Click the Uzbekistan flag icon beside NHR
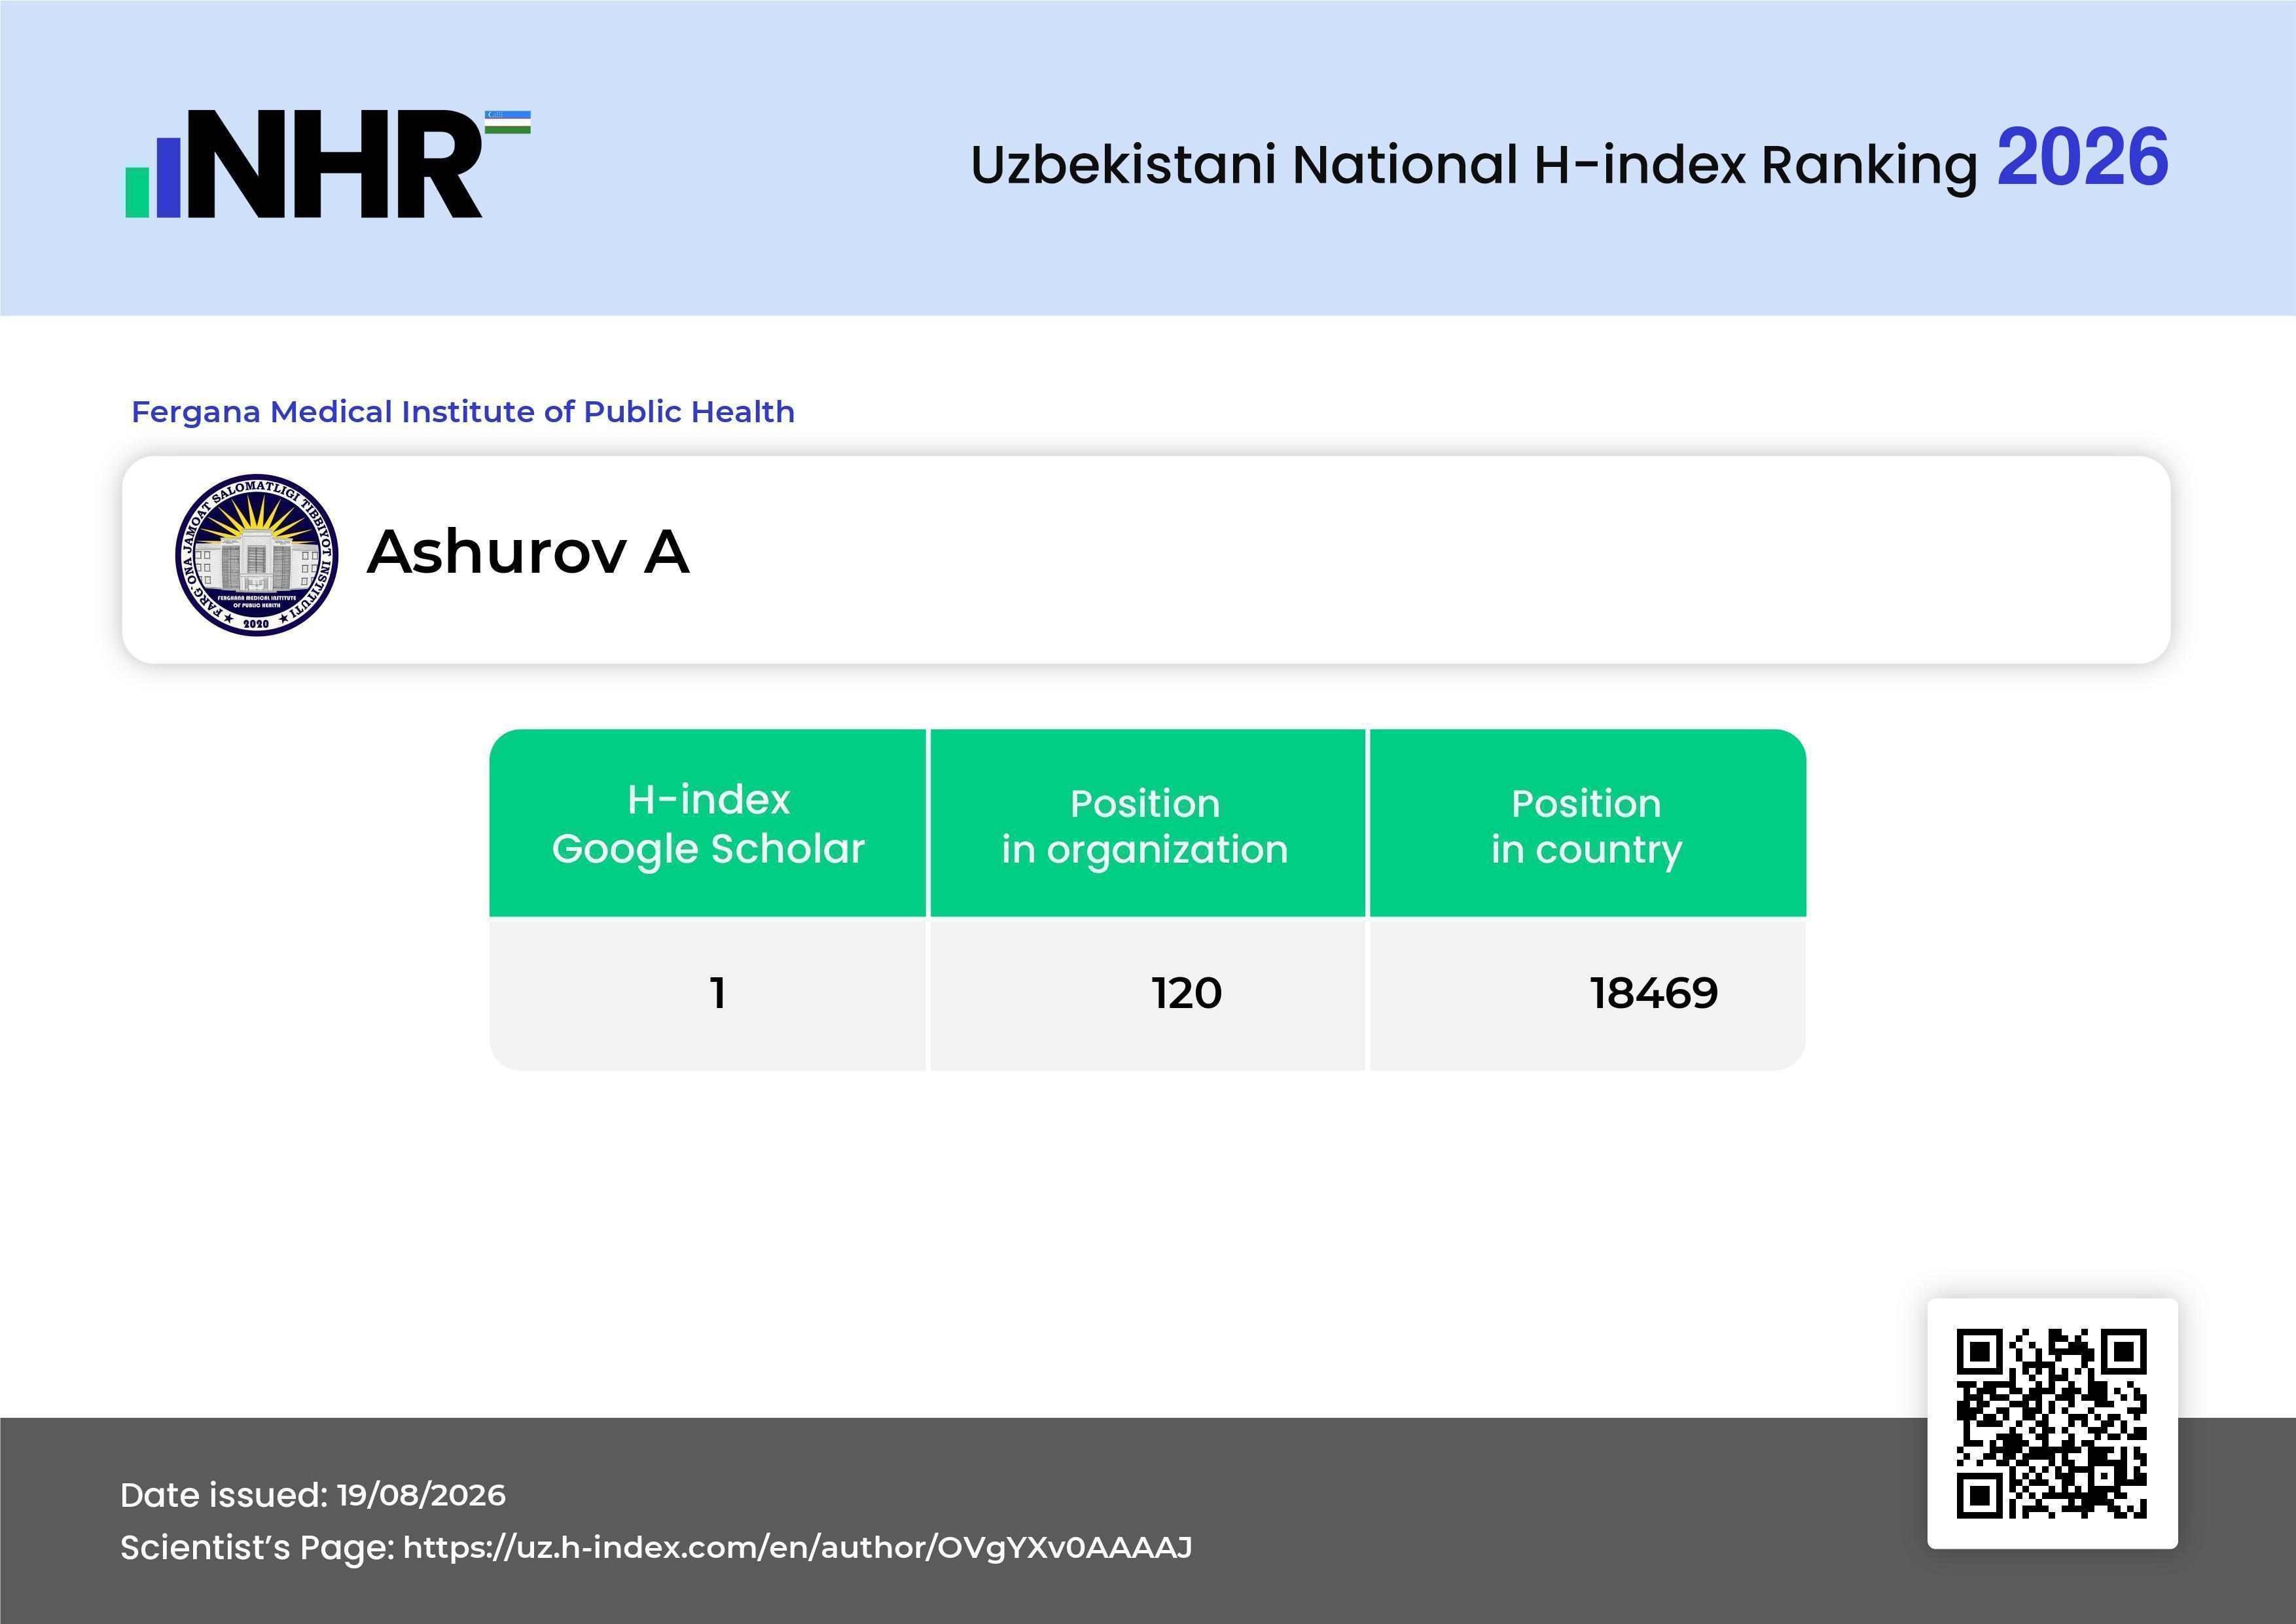 (508, 122)
